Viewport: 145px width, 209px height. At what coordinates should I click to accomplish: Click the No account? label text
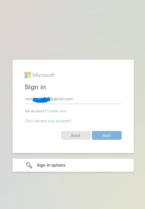36,111
